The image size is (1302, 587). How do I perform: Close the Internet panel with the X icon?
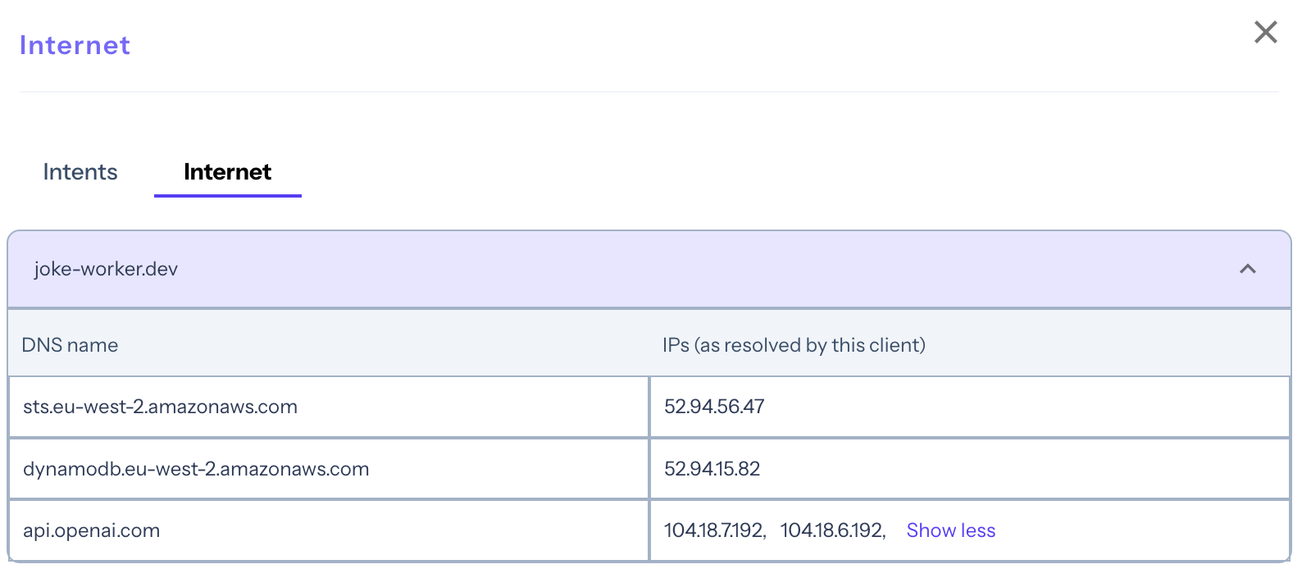[1266, 32]
